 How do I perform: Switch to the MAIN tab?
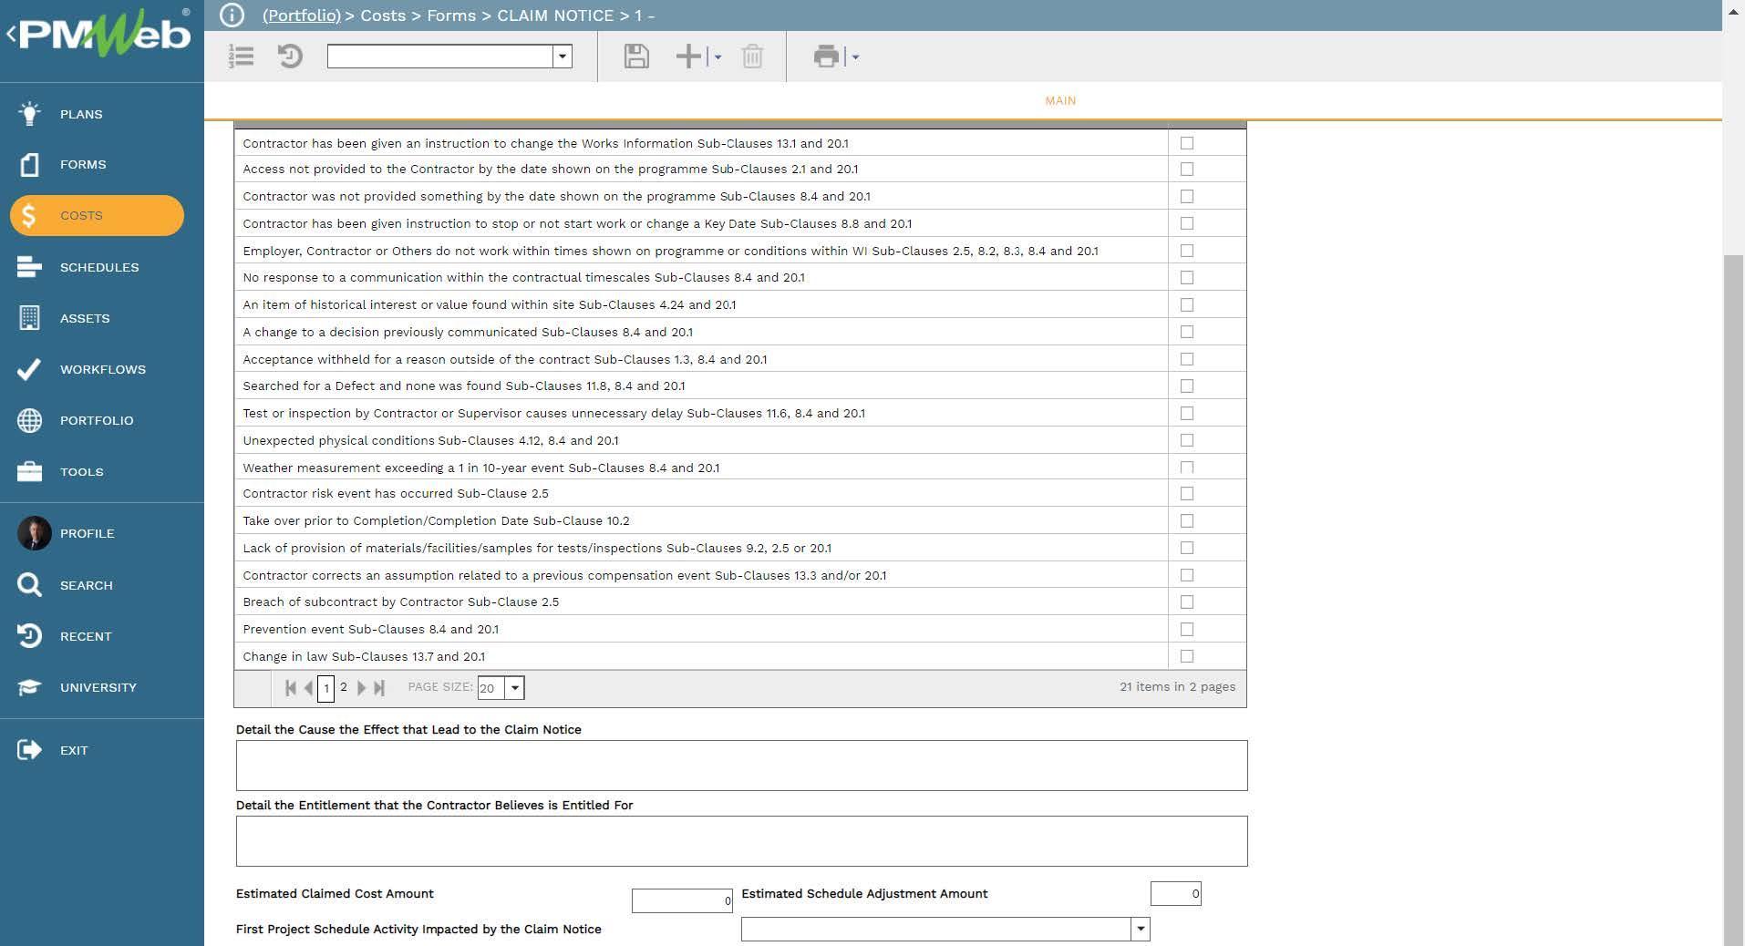pyautogui.click(x=1059, y=100)
